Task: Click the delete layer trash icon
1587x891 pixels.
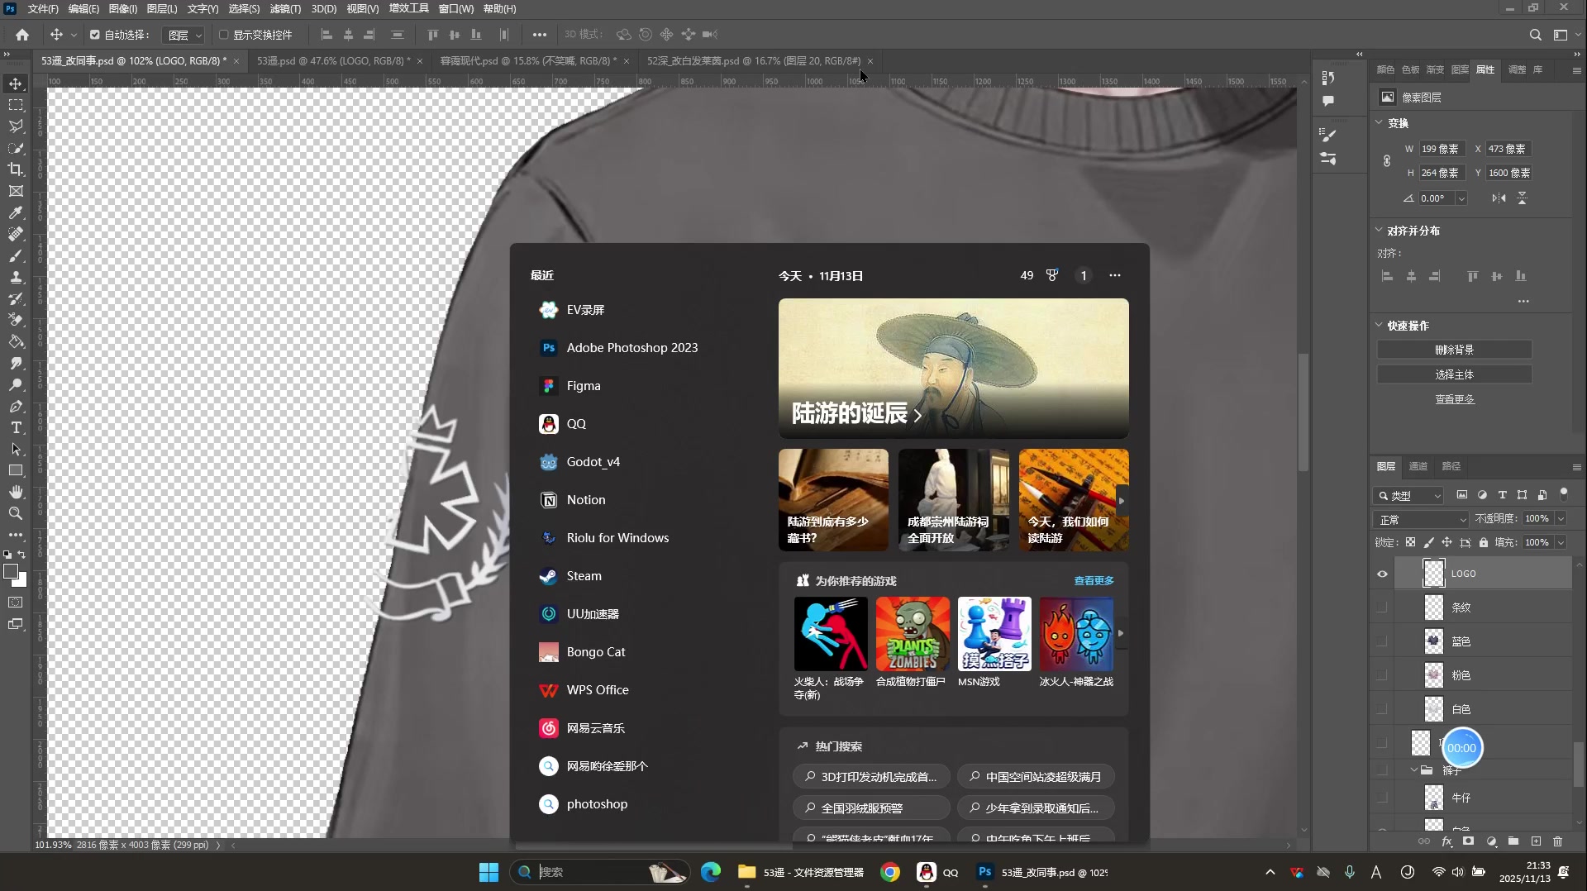Action: (x=1557, y=841)
